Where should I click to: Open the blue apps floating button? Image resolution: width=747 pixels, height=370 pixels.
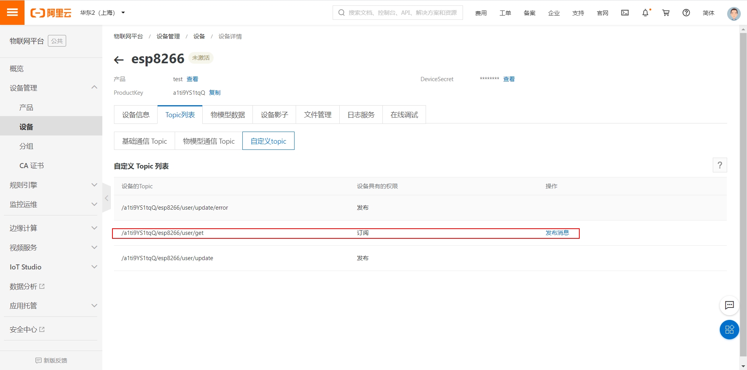tap(729, 330)
